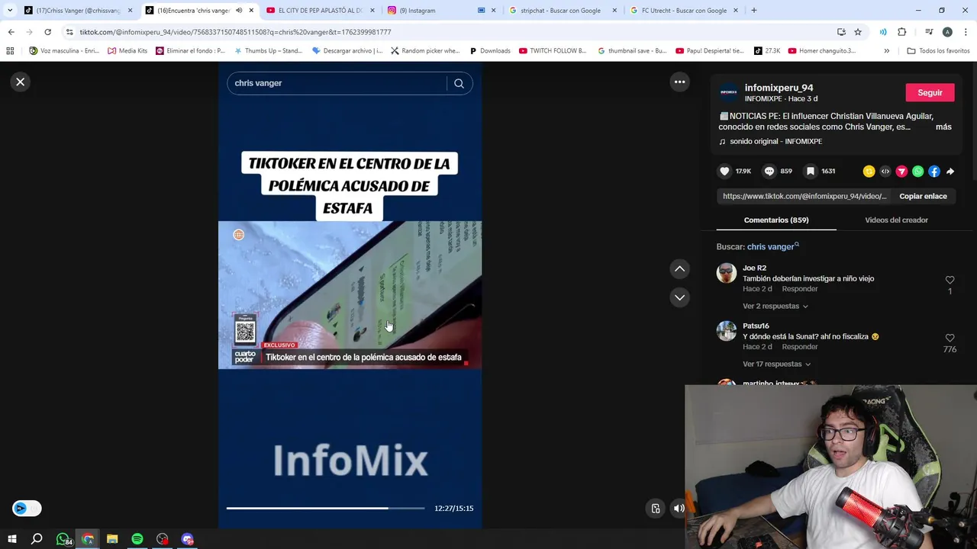The height and width of the screenshot is (549, 977).
Task: Switch to Videos del creador tab
Action: tap(896, 220)
